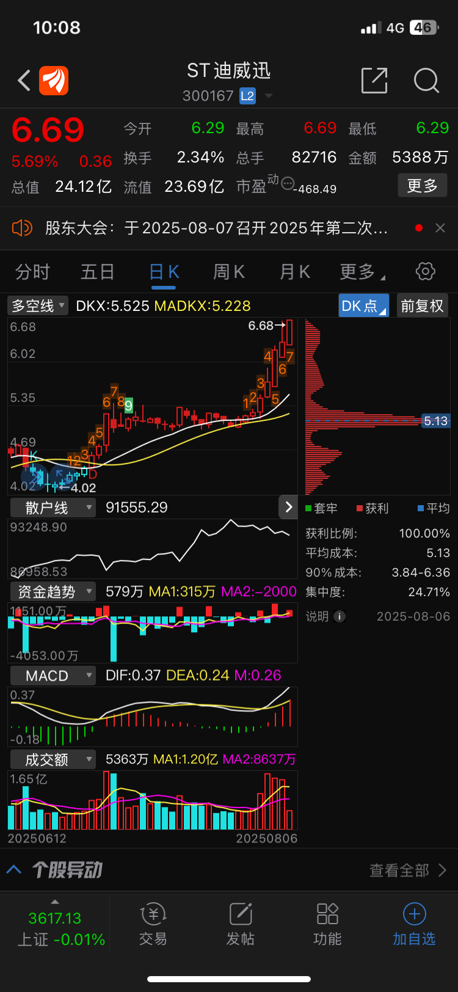This screenshot has width=458, height=992.
Task: Dismiss the shareholder meeting notice
Action: (440, 228)
